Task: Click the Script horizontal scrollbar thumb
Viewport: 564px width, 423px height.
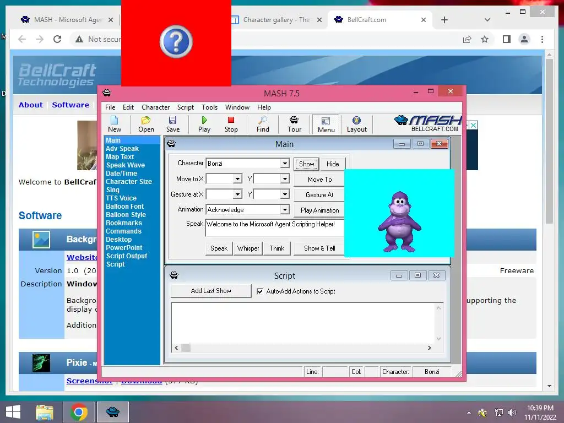Action: 186,348
